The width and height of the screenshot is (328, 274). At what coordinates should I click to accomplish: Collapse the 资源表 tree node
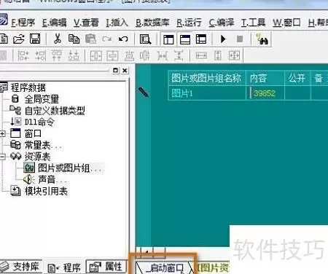click(x=2, y=157)
